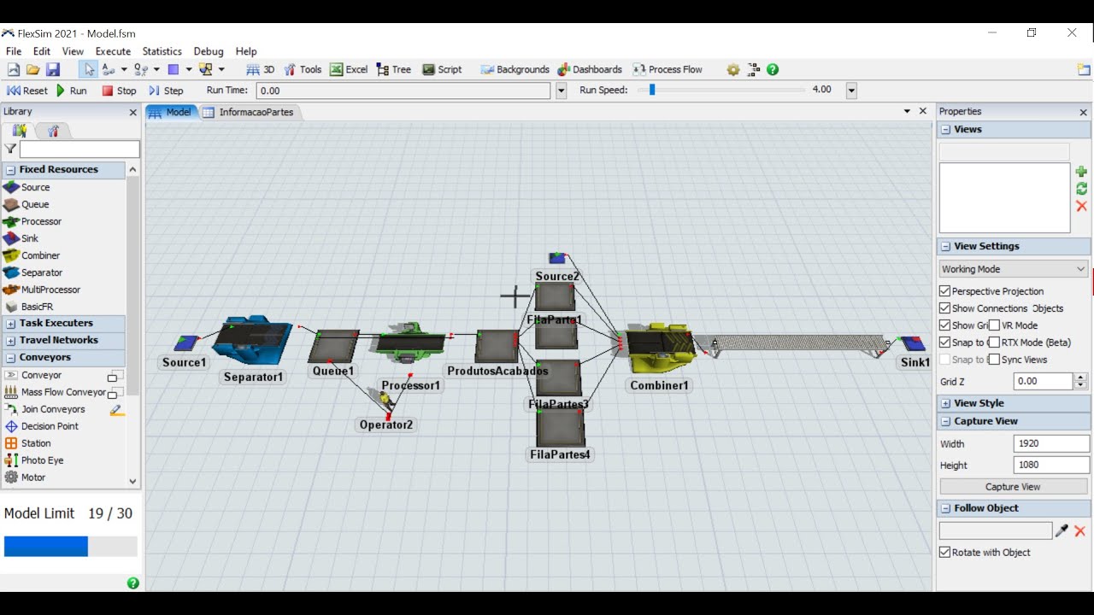This screenshot has height=615, width=1094.
Task: Open the Run Time dropdown arrow
Action: 562,91
